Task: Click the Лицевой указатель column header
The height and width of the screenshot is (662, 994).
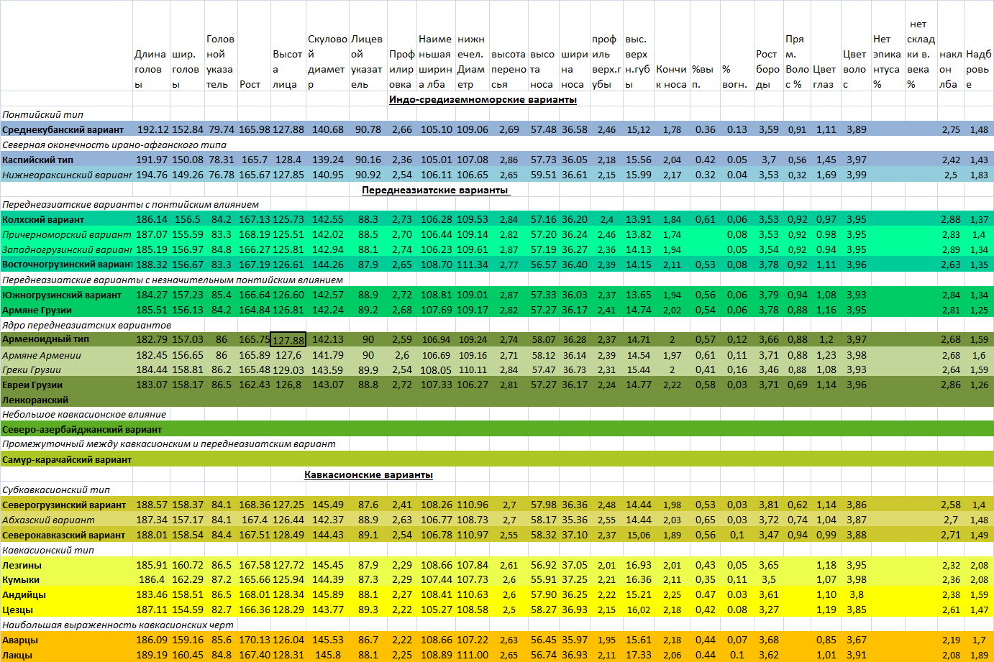Action: [x=367, y=62]
